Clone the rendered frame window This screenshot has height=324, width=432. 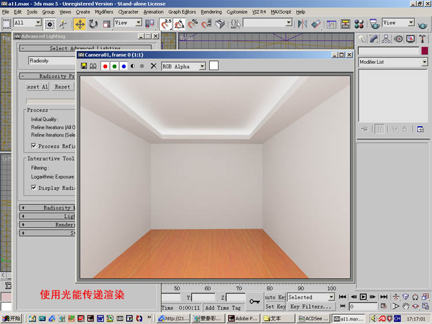coord(93,66)
